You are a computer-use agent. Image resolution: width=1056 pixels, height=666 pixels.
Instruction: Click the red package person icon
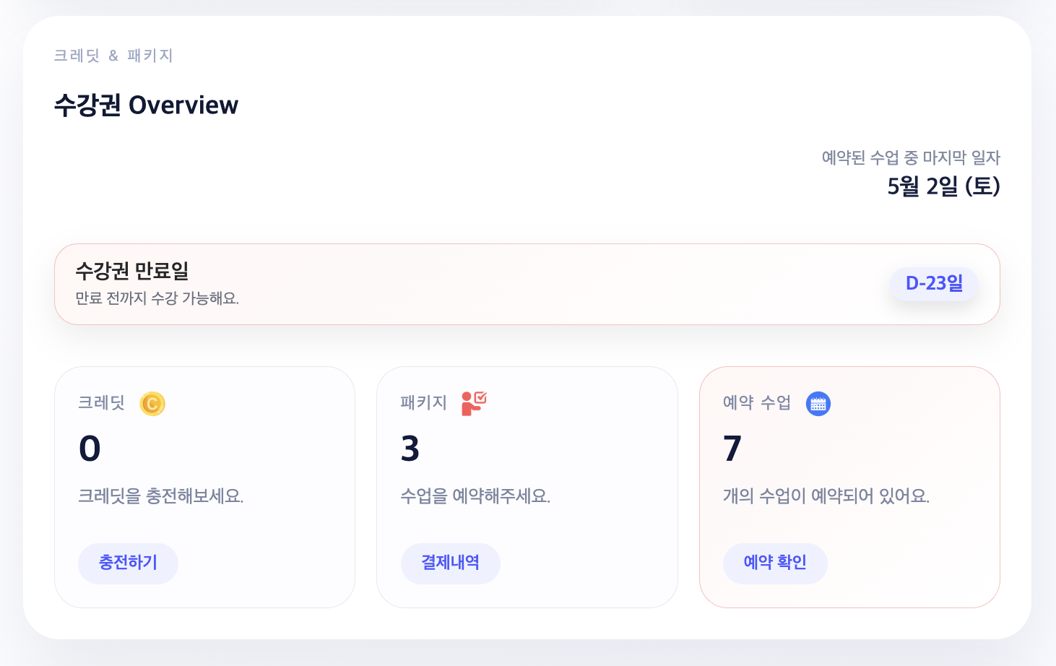(474, 403)
